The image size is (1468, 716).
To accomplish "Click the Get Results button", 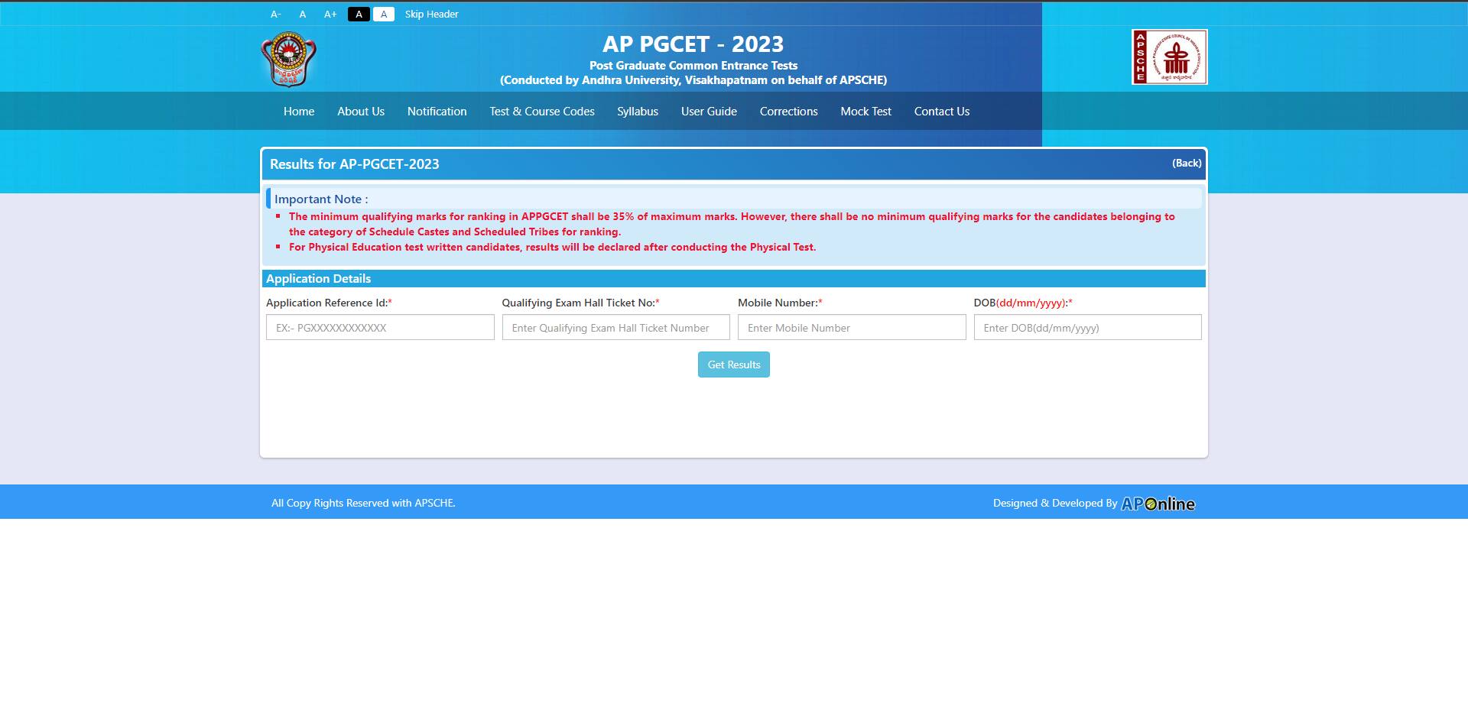I will (733, 364).
